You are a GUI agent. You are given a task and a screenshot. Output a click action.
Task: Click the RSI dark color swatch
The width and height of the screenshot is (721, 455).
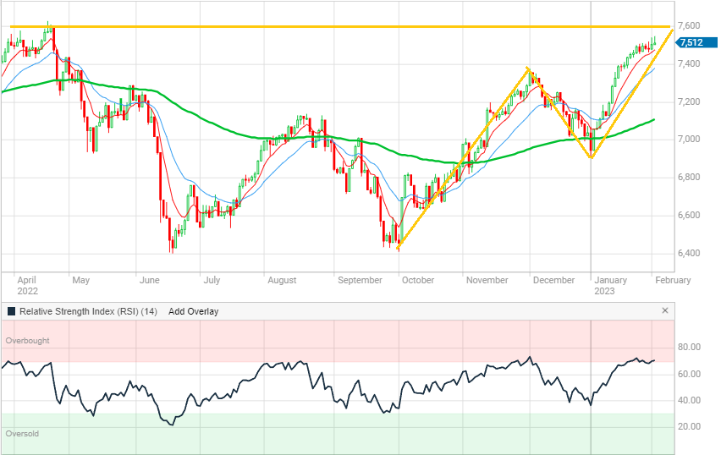point(11,311)
